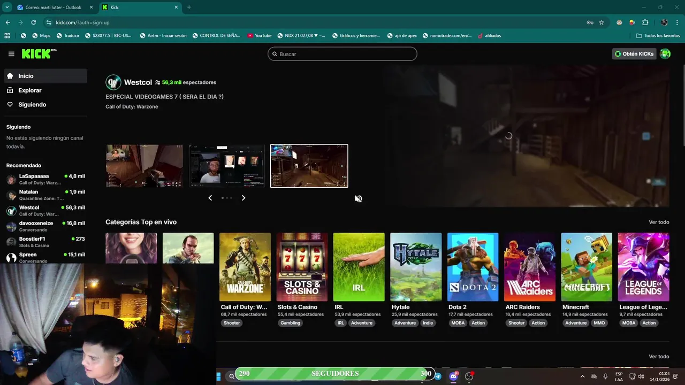Open a new browser tab
Viewport: 685px width, 385px height.
[x=189, y=7]
